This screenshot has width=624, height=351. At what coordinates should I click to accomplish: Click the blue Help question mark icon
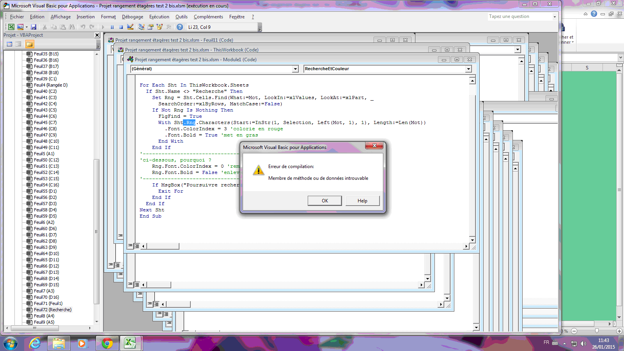click(x=180, y=27)
